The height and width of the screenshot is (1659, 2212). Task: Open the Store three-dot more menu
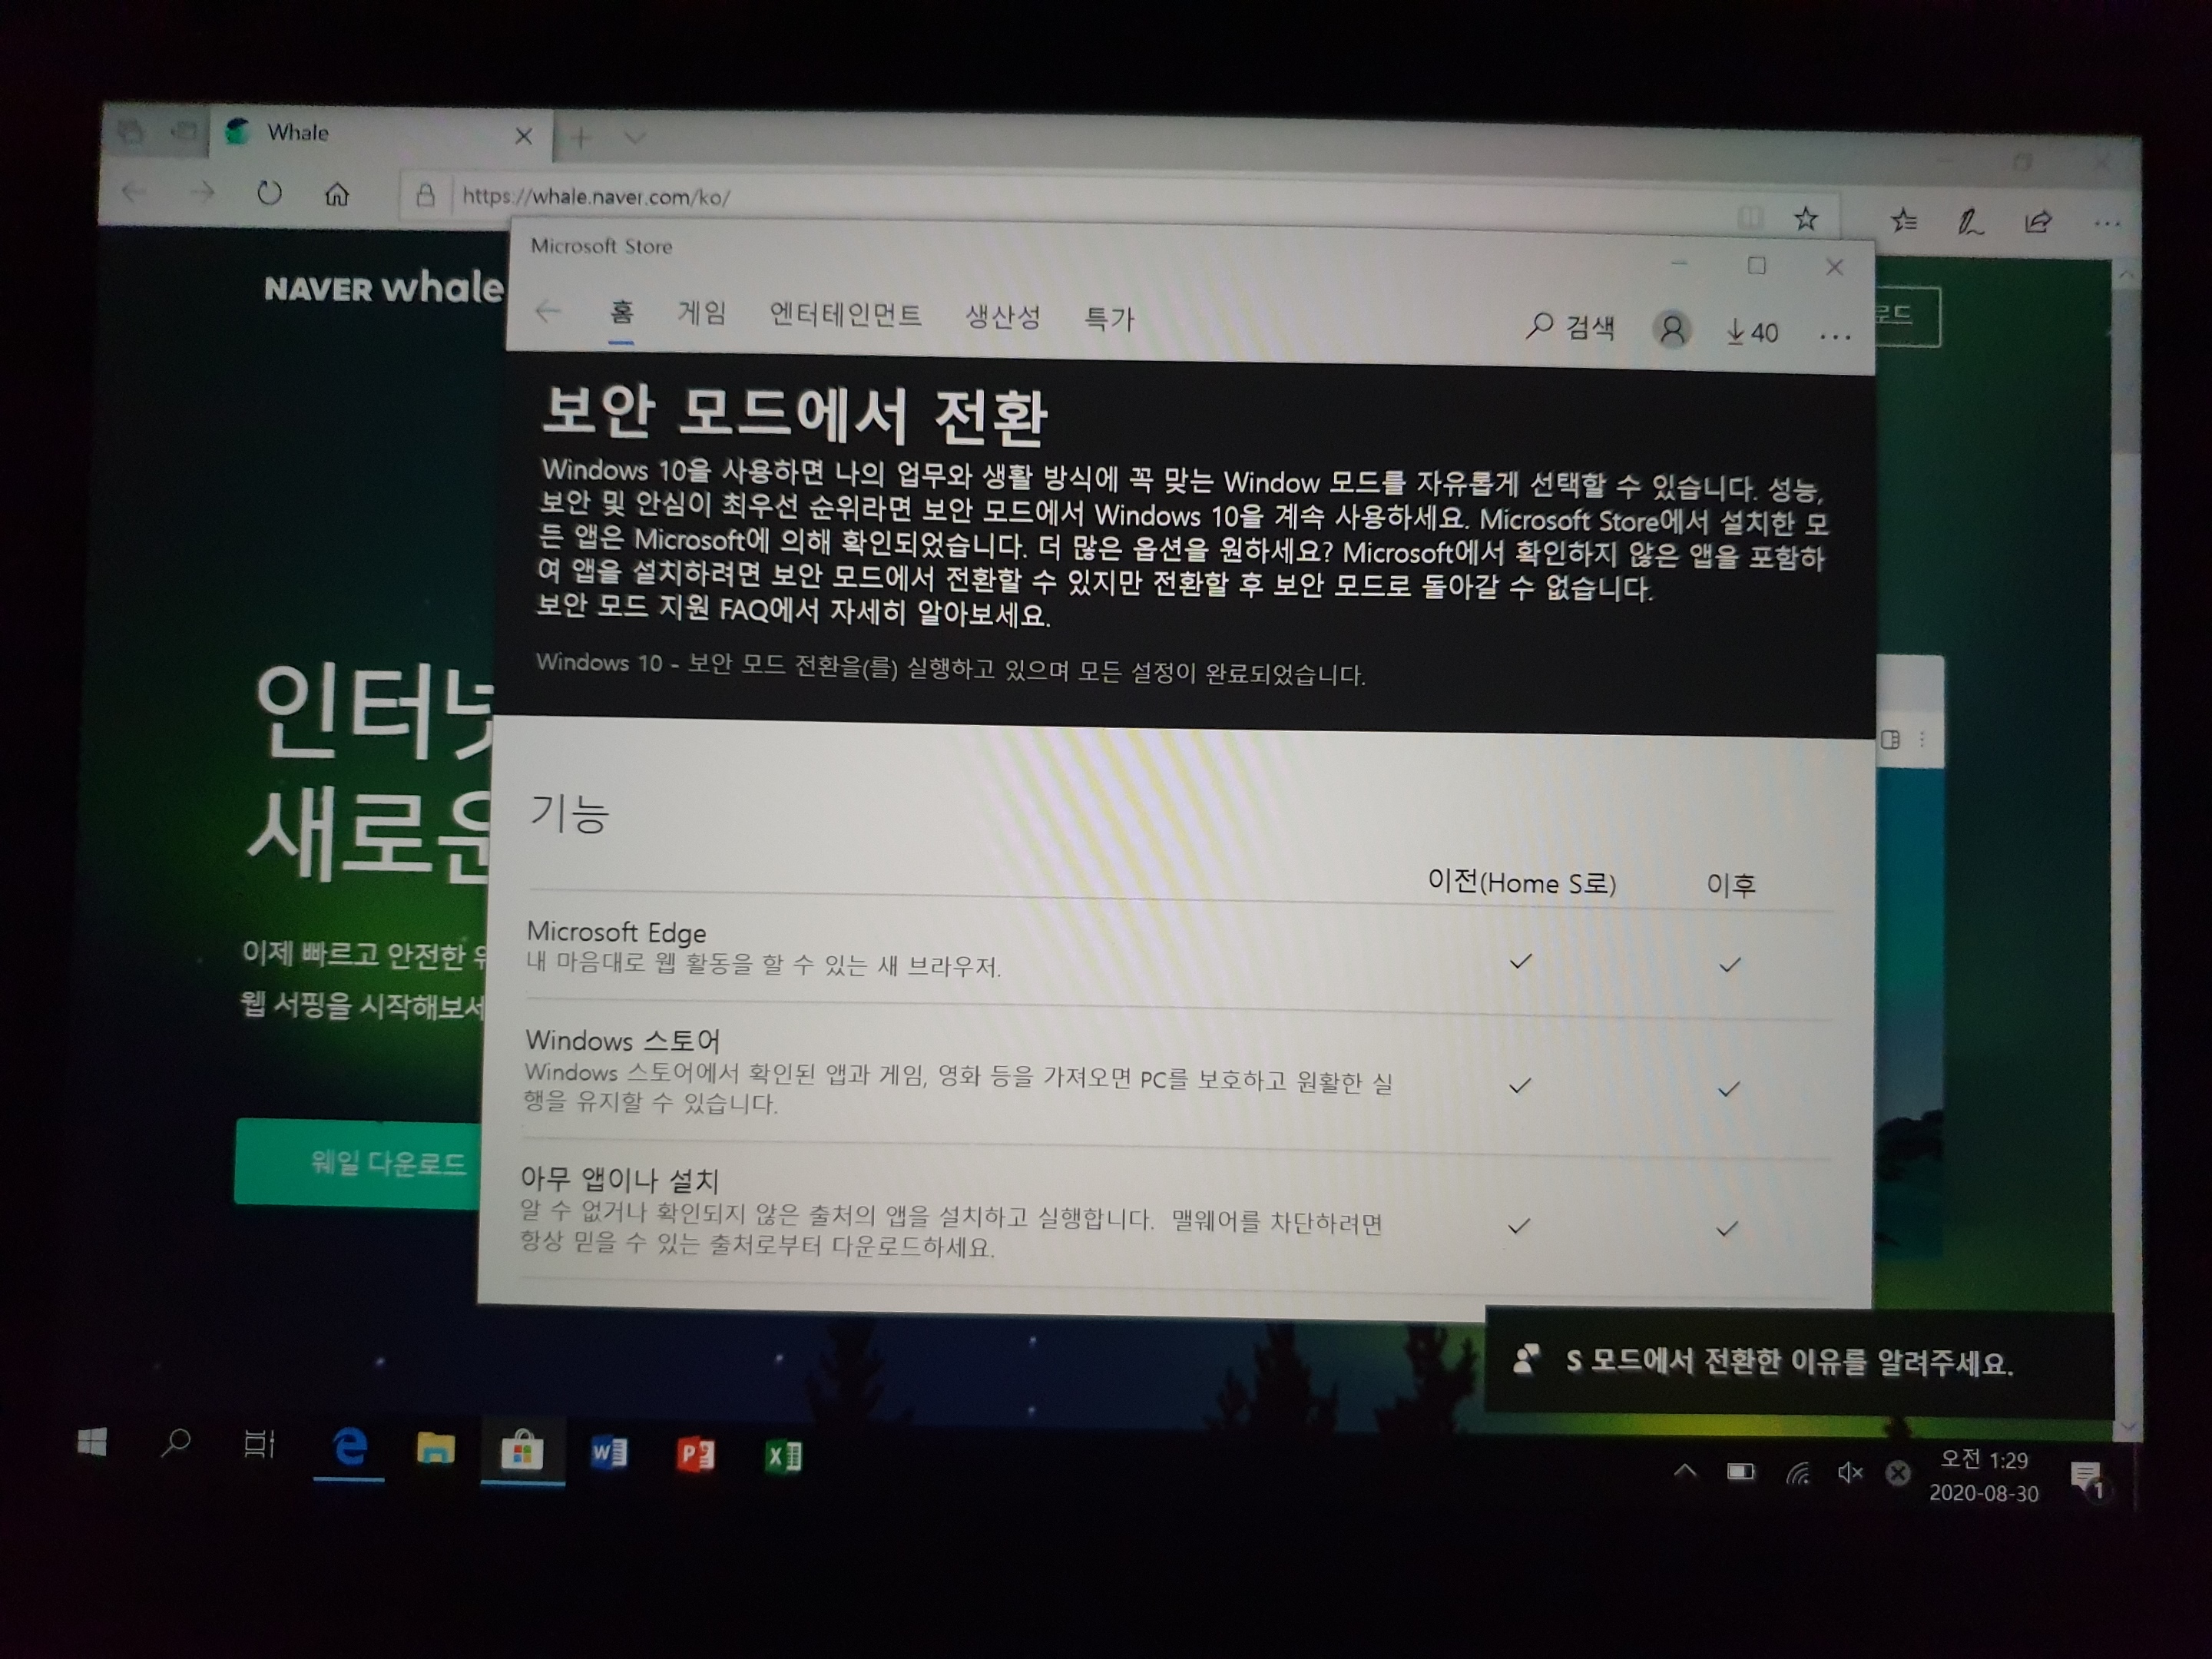[x=1835, y=338]
